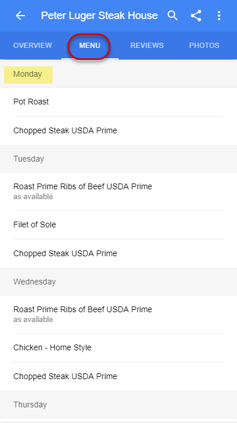Open the Reviews tab
This screenshot has height=423, width=237.
coord(147,46)
